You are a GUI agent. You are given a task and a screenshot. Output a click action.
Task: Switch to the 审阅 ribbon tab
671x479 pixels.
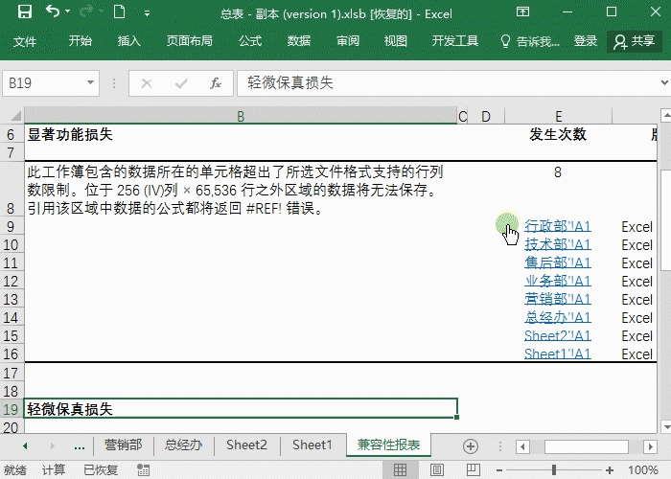347,41
